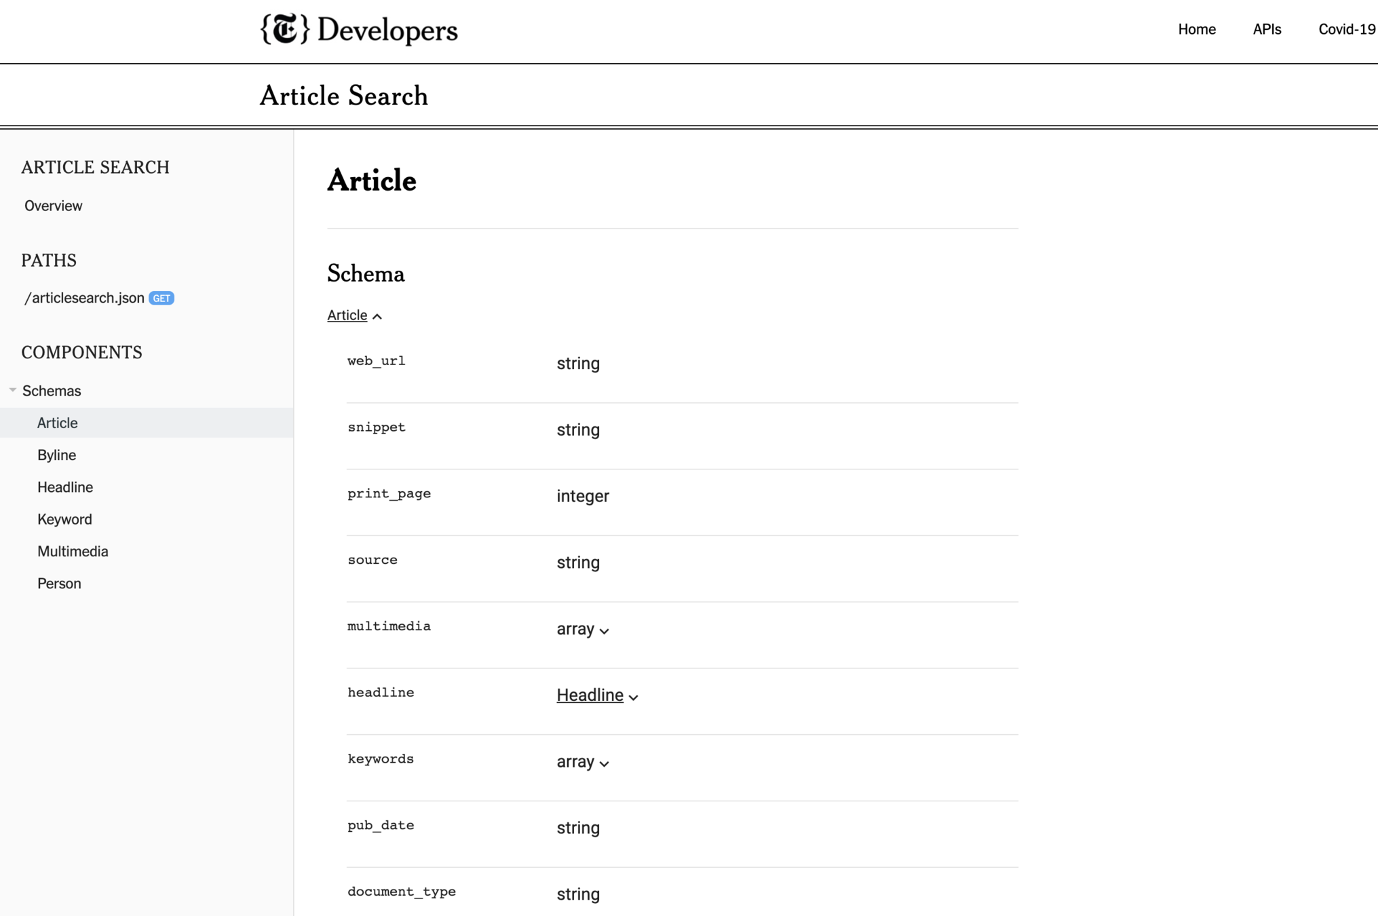
Task: Collapse the Schemas tree arrow
Action: click(12, 390)
